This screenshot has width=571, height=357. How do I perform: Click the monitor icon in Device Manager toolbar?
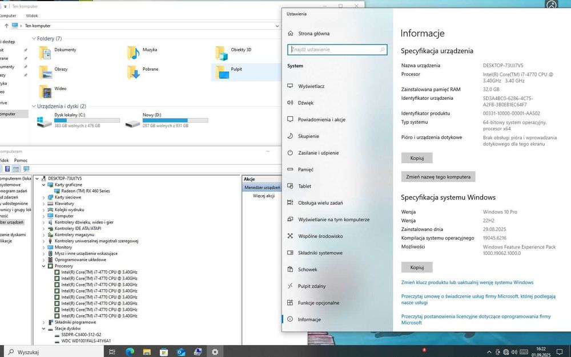click(26, 169)
